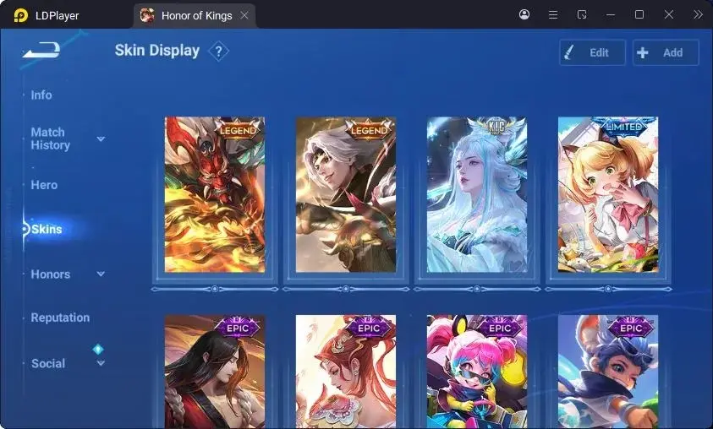Select the white-haired archer Legend skin card

346,195
